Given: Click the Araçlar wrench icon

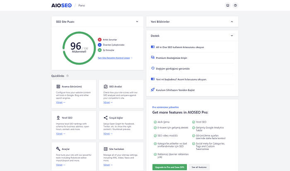Looking at the screenshot, I should pyautogui.click(x=58, y=149).
